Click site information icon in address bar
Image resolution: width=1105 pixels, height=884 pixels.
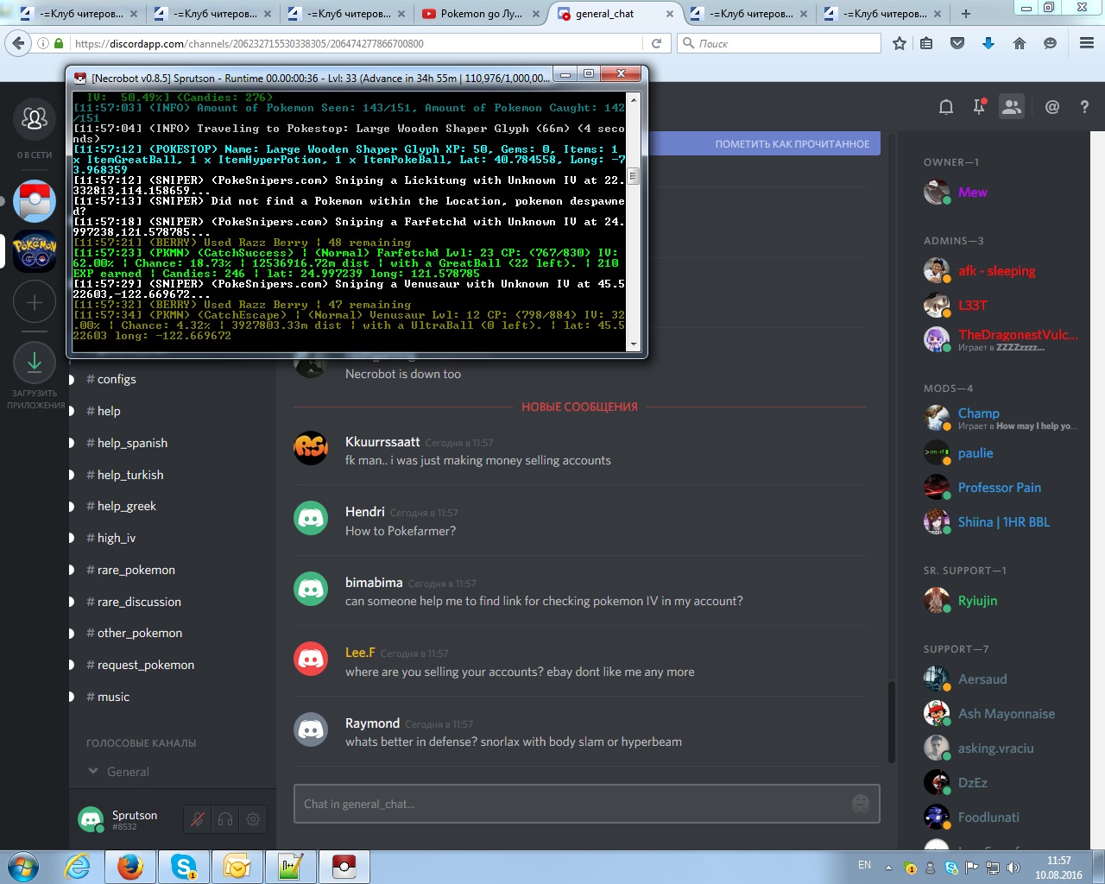[43, 43]
